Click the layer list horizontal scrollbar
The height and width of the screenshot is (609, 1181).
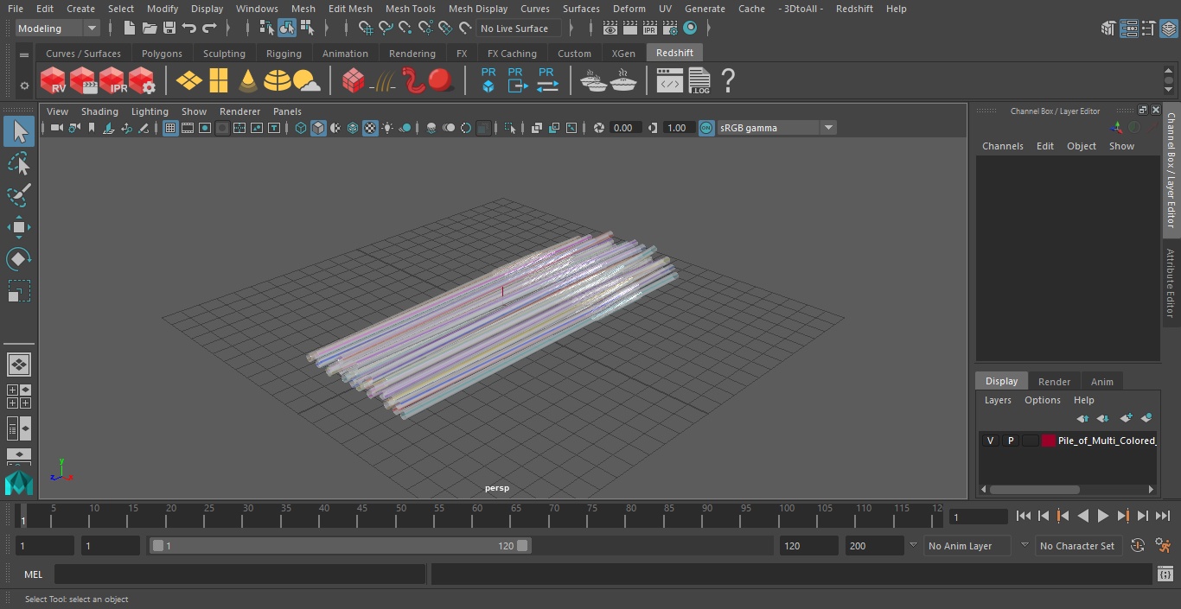1034,489
